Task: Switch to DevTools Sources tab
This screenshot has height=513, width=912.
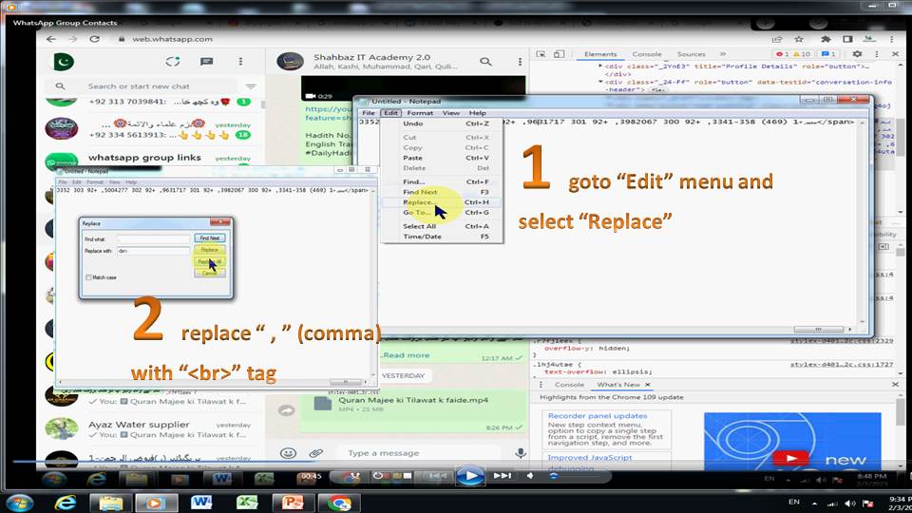Action: coord(691,54)
